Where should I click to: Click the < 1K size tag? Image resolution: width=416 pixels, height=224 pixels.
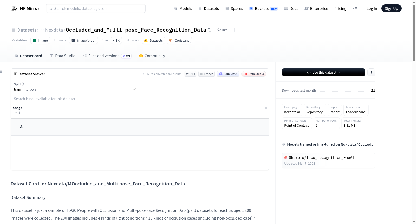pyautogui.click(x=116, y=40)
